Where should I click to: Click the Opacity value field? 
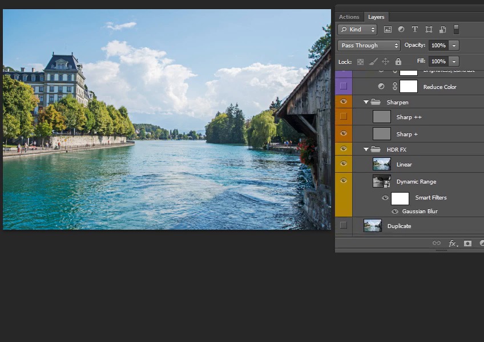coord(438,46)
